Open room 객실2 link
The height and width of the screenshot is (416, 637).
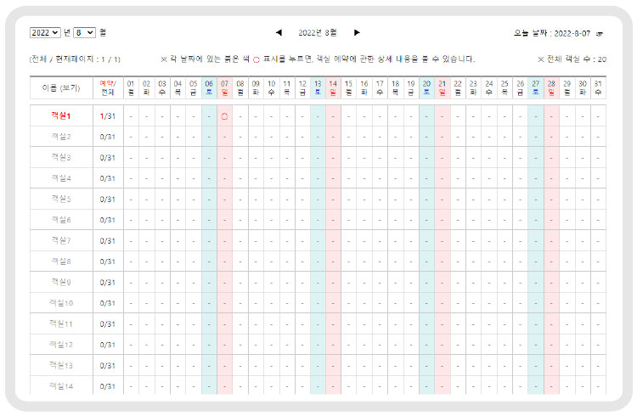pos(60,136)
